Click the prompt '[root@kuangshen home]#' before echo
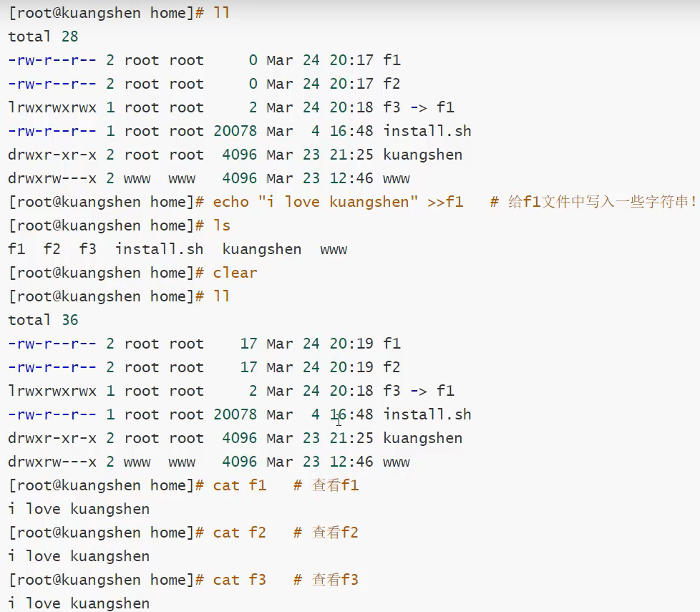The width and height of the screenshot is (700, 612). [x=106, y=202]
